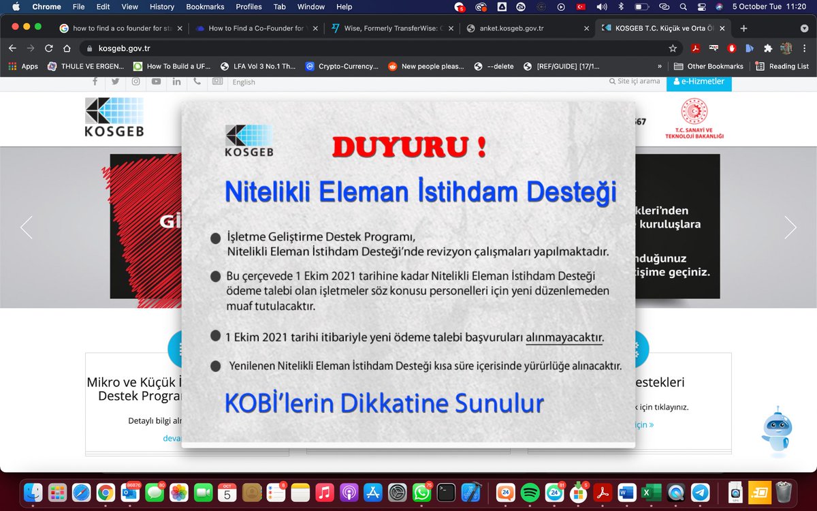Go to next slide with right arrow
The image size is (817, 511).
pos(790,227)
